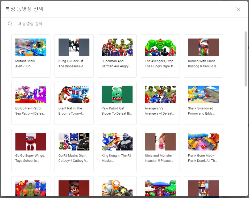The width and height of the screenshot is (249, 198).
Task: Click 'Paw Patrol, Get Bigger To Defeat' title
Action: click(x=117, y=111)
